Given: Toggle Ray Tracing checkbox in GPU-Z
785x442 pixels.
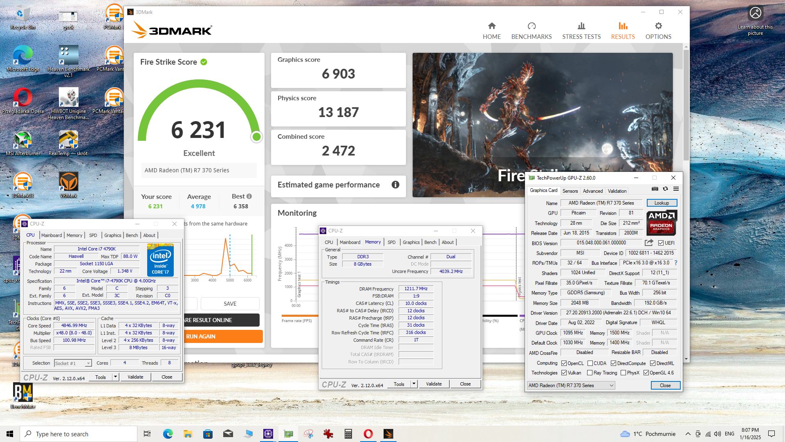Looking at the screenshot, I should tap(590, 372).
